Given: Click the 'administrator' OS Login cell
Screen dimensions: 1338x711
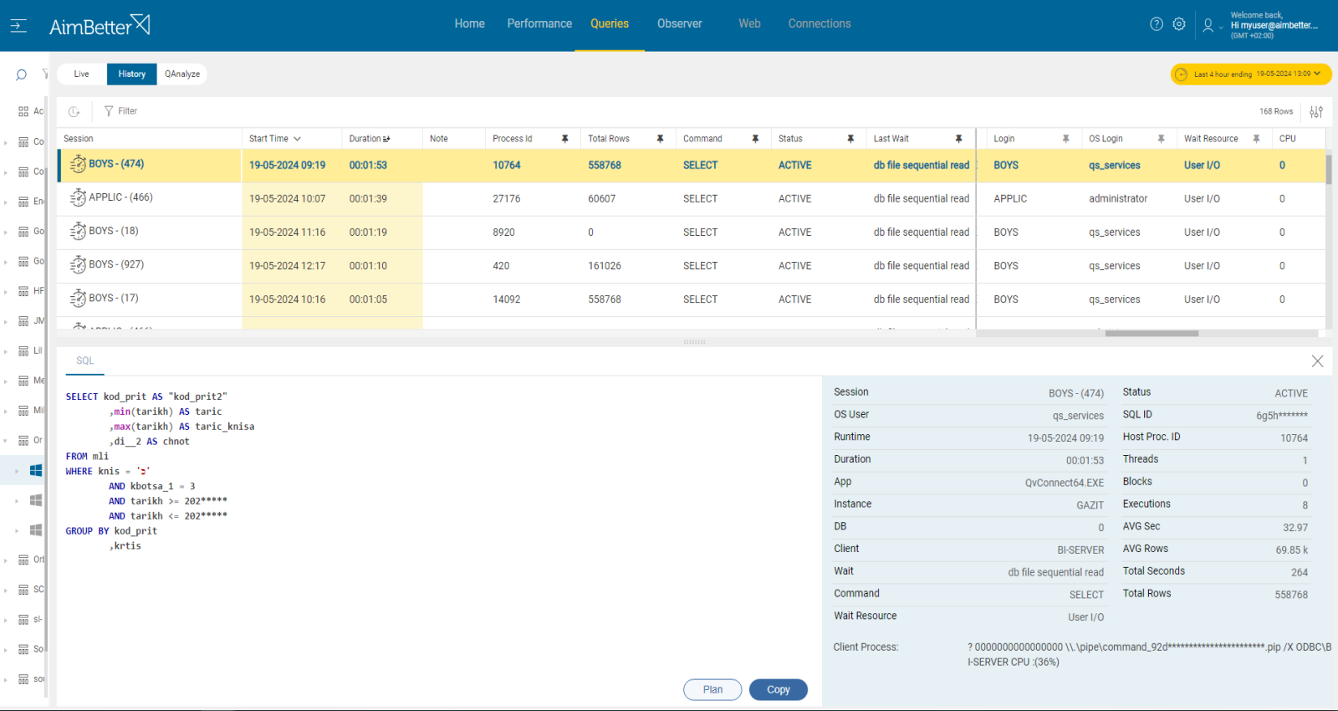Looking at the screenshot, I should (x=1118, y=199).
